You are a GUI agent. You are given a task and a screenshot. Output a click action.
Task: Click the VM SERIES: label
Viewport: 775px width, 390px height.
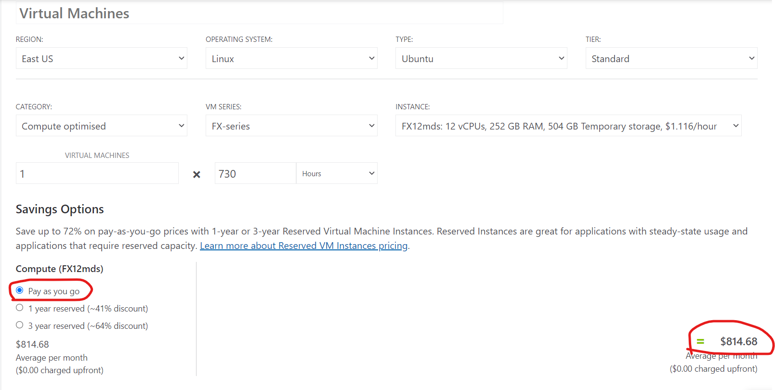[223, 107]
